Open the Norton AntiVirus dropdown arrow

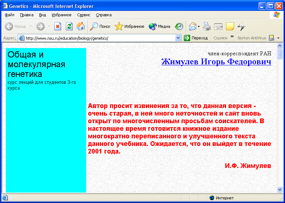[278, 38]
